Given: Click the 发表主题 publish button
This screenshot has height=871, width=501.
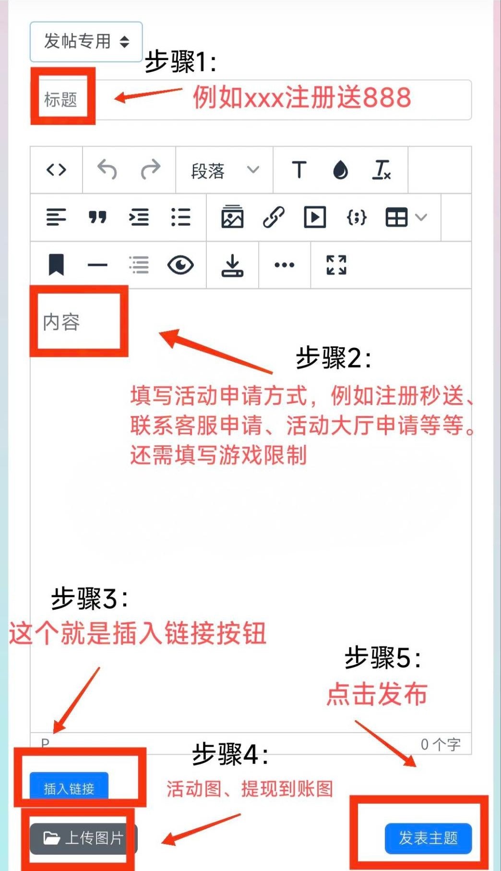Looking at the screenshot, I should tap(428, 838).
